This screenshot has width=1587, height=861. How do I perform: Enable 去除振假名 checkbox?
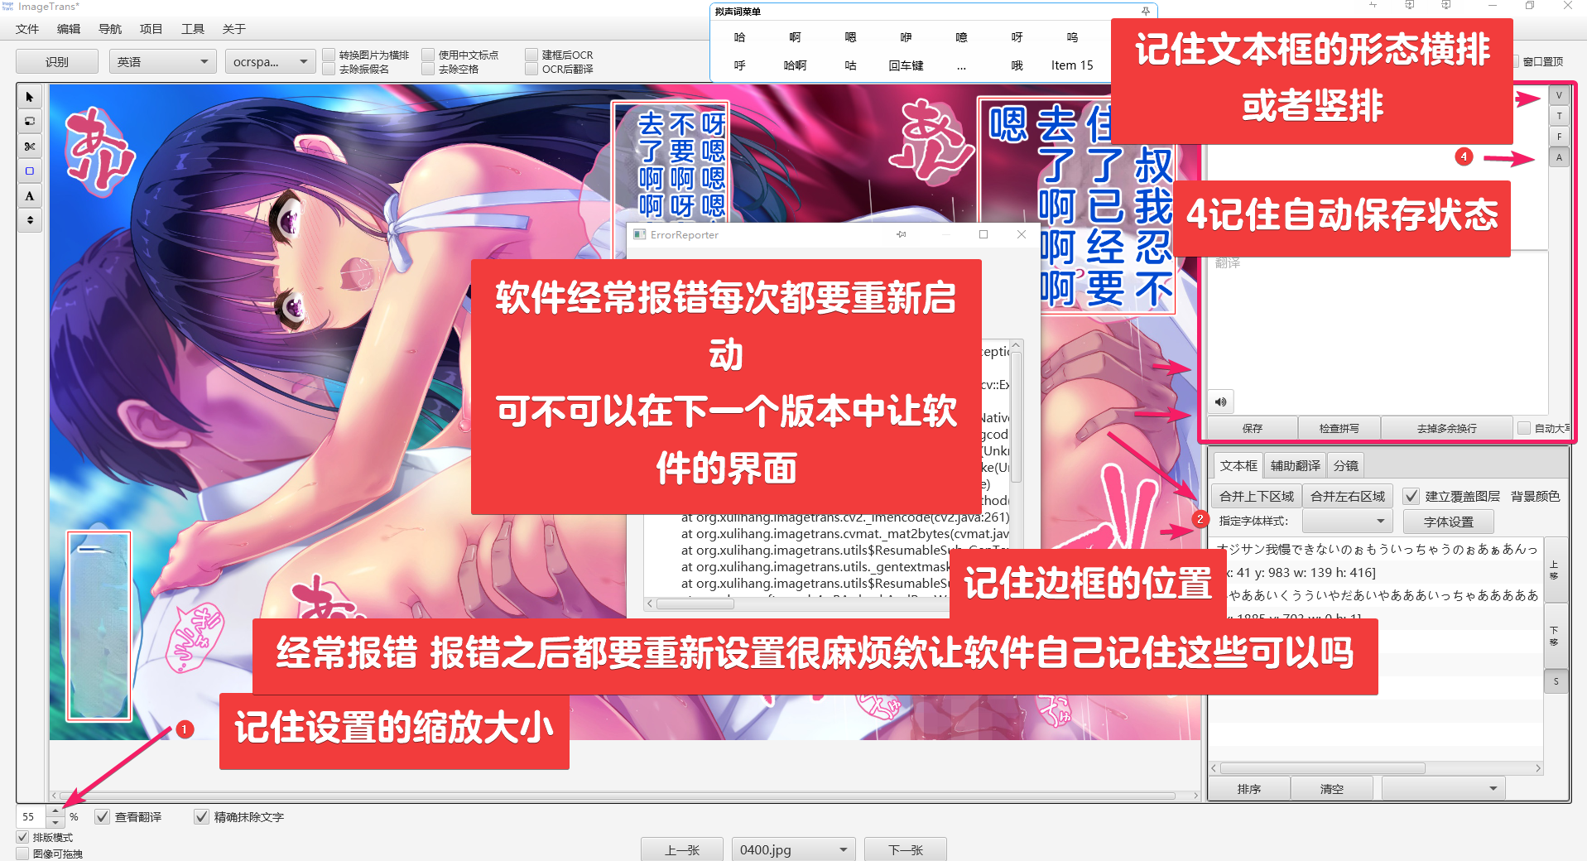coord(329,69)
